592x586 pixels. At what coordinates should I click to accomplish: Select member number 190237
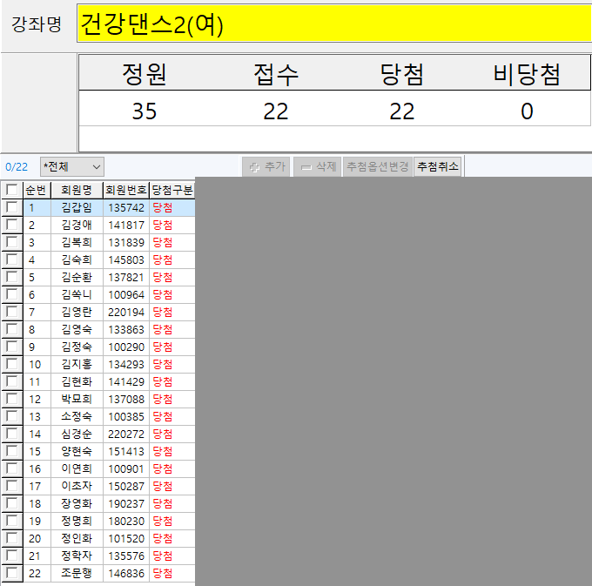click(126, 503)
